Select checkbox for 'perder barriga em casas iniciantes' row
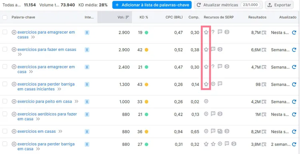Image resolution: width=300 pixels, height=154 pixels. [5, 84]
